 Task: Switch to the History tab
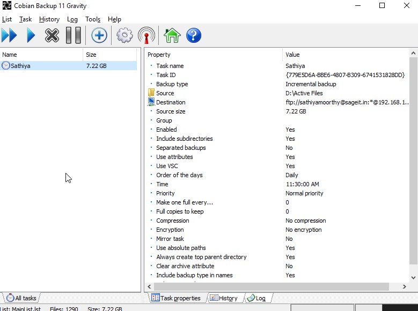click(224, 298)
